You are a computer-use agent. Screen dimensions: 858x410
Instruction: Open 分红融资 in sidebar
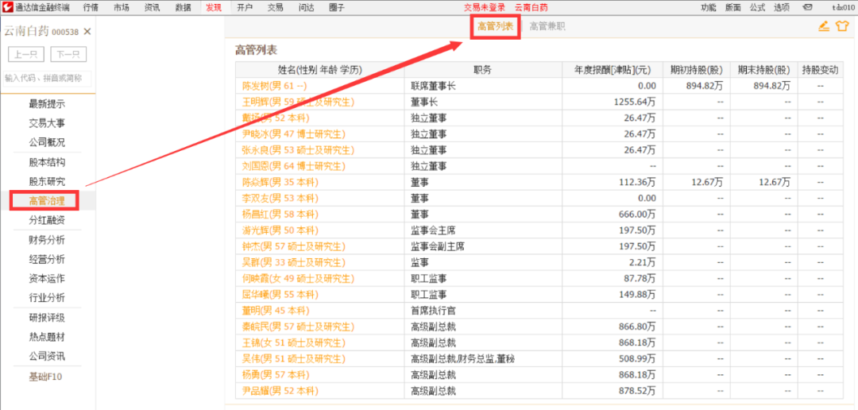[47, 220]
